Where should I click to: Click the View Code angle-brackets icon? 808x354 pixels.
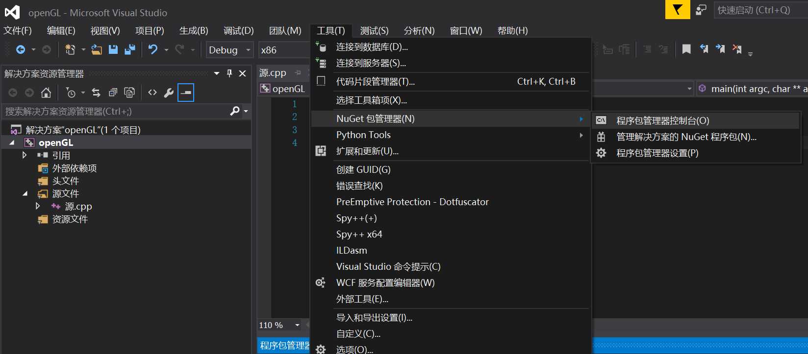click(152, 93)
